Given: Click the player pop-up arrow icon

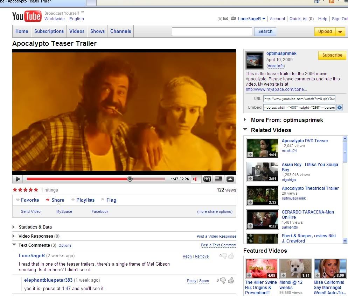Looking at the screenshot, I should (230, 179).
